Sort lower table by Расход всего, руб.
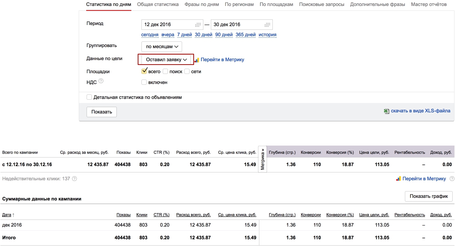The image size is (456, 246). (193, 215)
